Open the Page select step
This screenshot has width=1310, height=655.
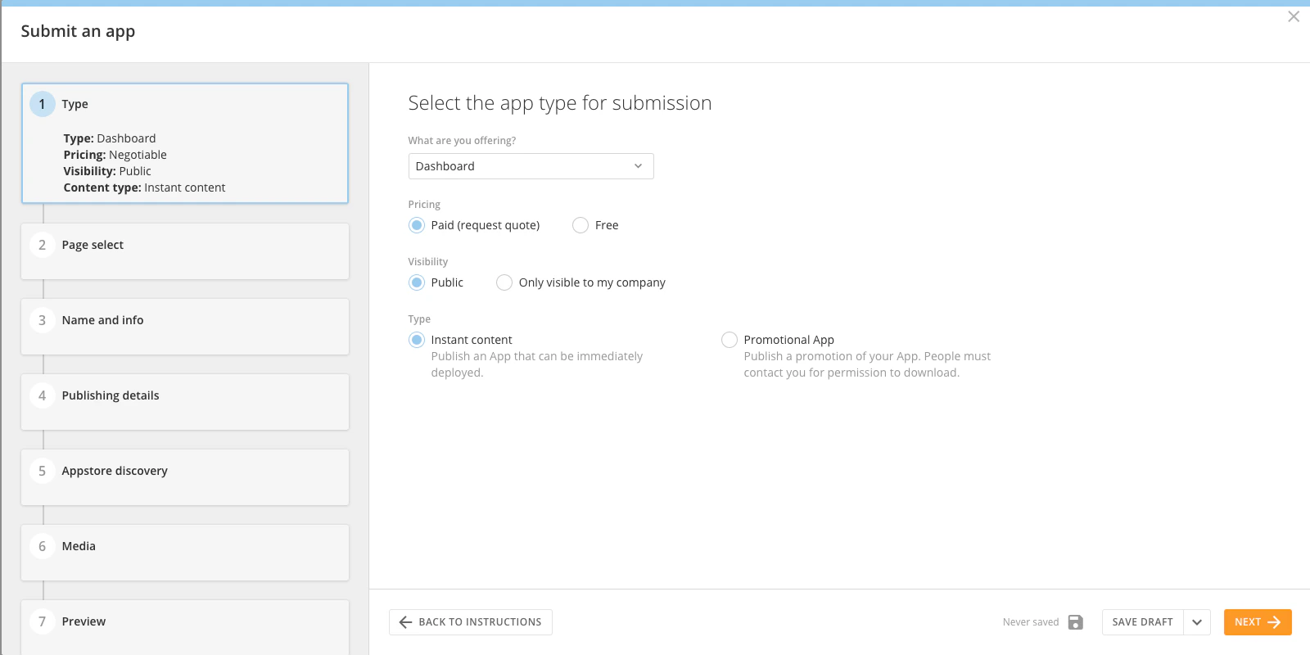pyautogui.click(x=185, y=251)
